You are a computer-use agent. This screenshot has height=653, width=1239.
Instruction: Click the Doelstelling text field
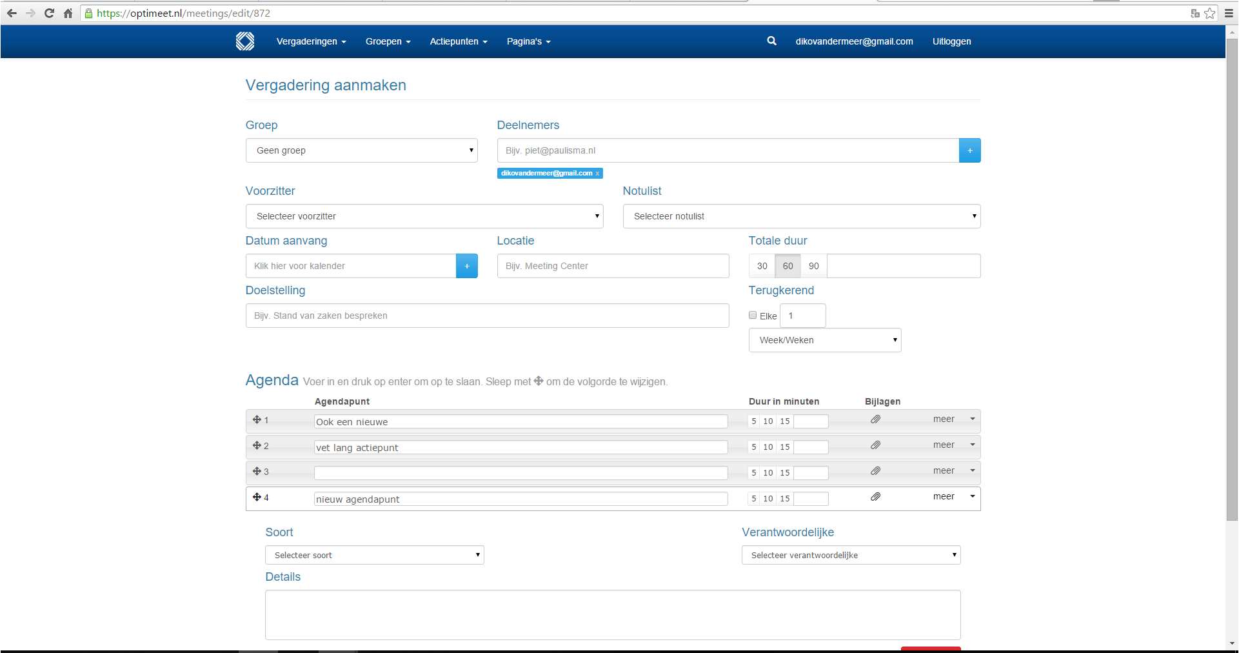tap(487, 316)
